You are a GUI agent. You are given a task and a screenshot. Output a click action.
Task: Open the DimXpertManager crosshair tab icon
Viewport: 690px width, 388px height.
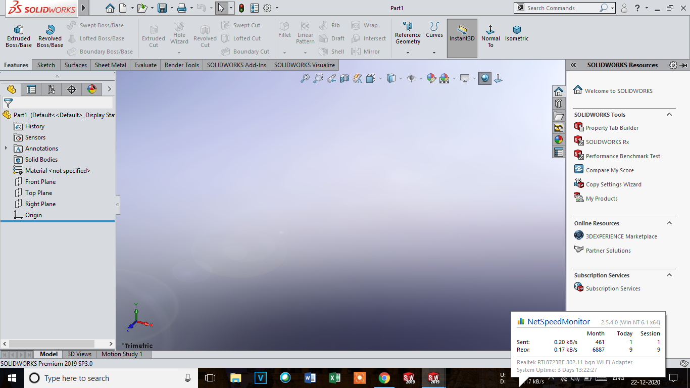(x=72, y=89)
